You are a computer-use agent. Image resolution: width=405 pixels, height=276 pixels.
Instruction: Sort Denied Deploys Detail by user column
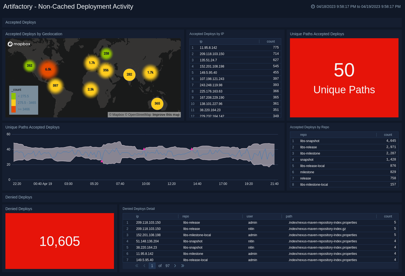[250, 216]
